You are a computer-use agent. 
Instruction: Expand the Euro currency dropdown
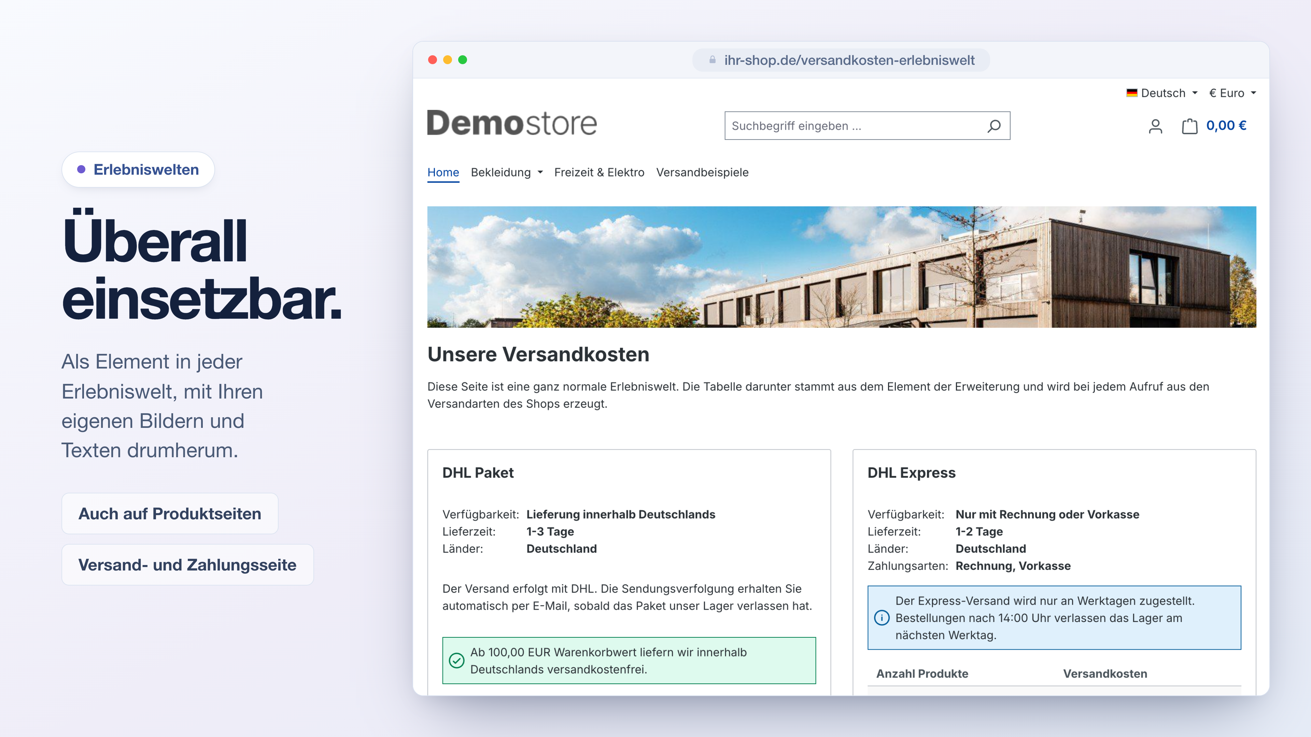pyautogui.click(x=1232, y=93)
